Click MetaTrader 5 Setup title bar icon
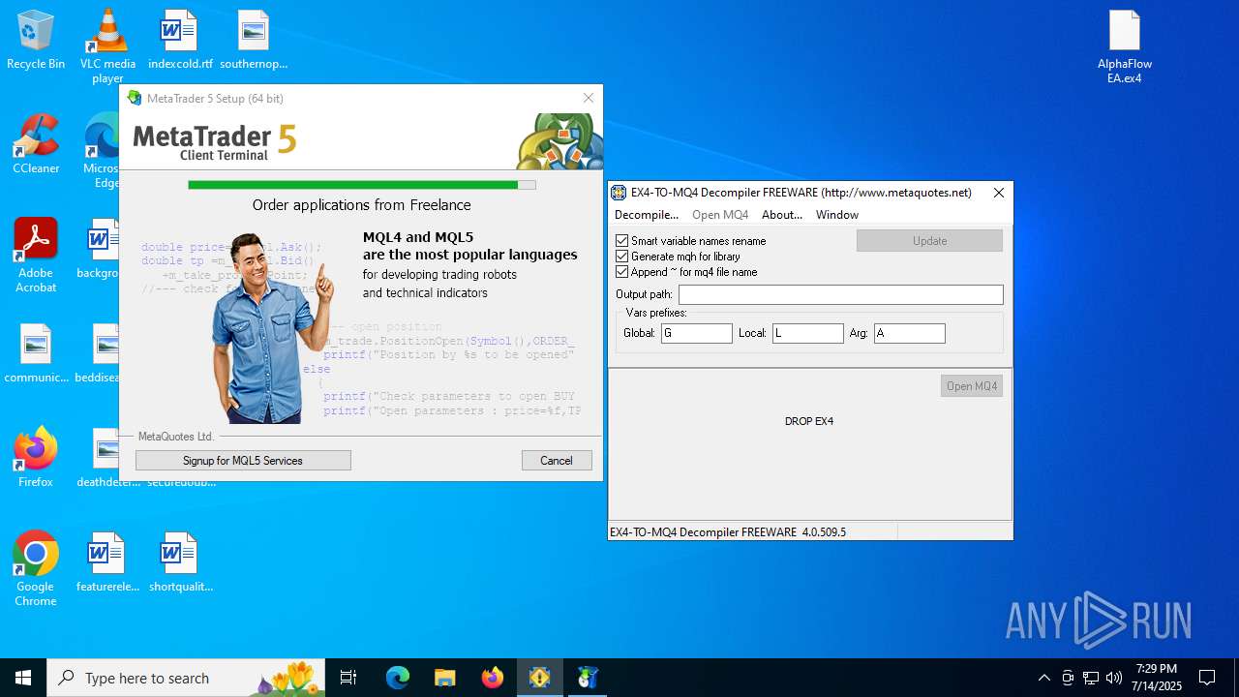The height and width of the screenshot is (697, 1239). click(x=135, y=98)
